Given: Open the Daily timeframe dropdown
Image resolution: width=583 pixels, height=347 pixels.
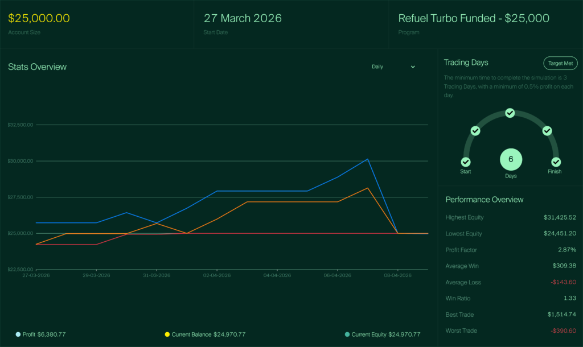Looking at the screenshot, I should (393, 67).
